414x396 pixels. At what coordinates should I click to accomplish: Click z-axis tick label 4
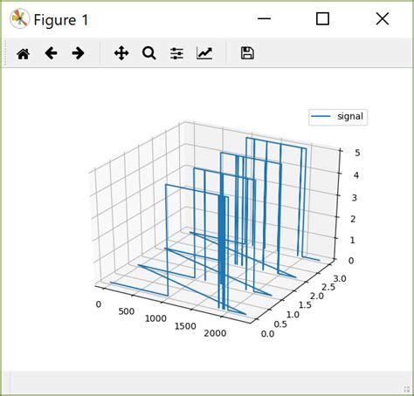coord(356,175)
